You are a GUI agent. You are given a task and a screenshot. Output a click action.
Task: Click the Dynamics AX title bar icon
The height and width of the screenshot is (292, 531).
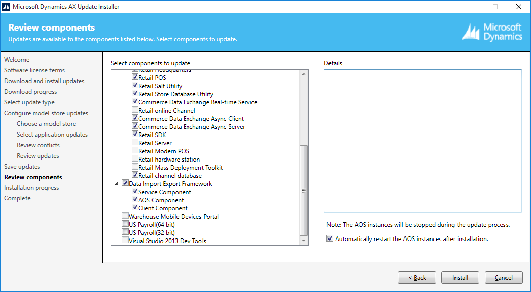coord(6,7)
